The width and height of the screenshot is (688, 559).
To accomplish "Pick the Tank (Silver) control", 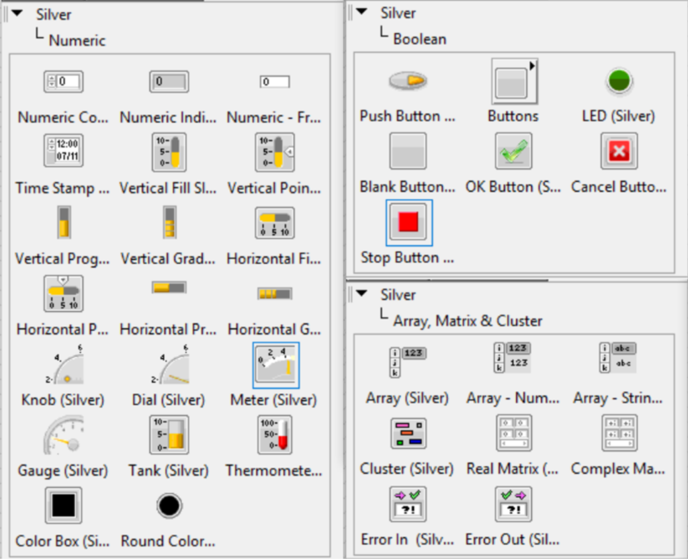I will (167, 435).
